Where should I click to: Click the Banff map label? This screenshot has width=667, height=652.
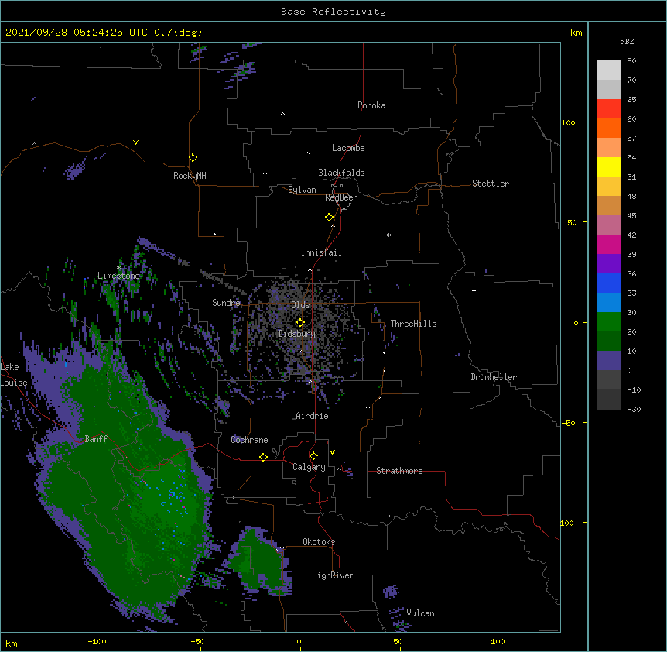pos(96,439)
